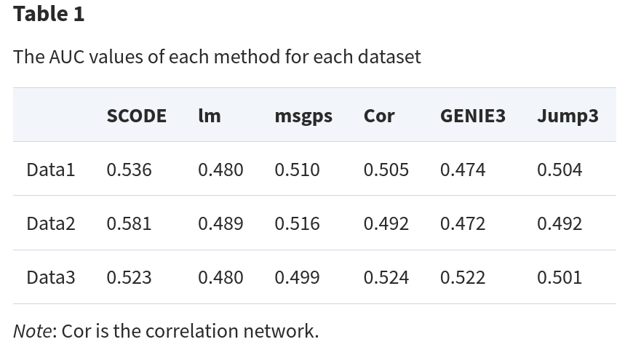Click the msgps column header
633x358 pixels.
303,116
